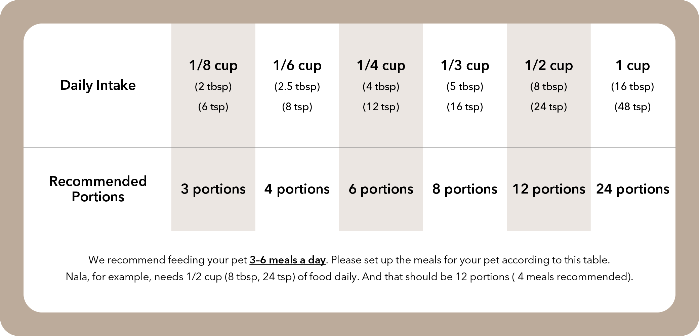
Task: Click the 3 portions cell
Action: pyautogui.click(x=213, y=189)
